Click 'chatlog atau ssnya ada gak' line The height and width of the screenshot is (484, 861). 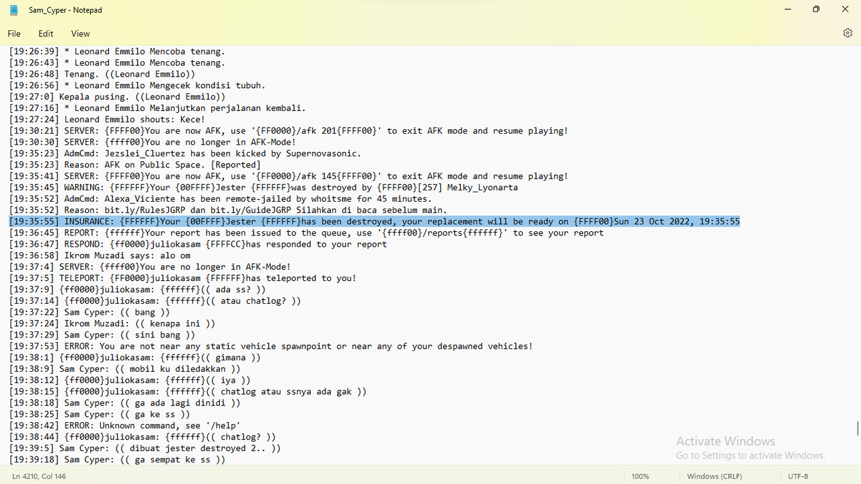click(188, 392)
